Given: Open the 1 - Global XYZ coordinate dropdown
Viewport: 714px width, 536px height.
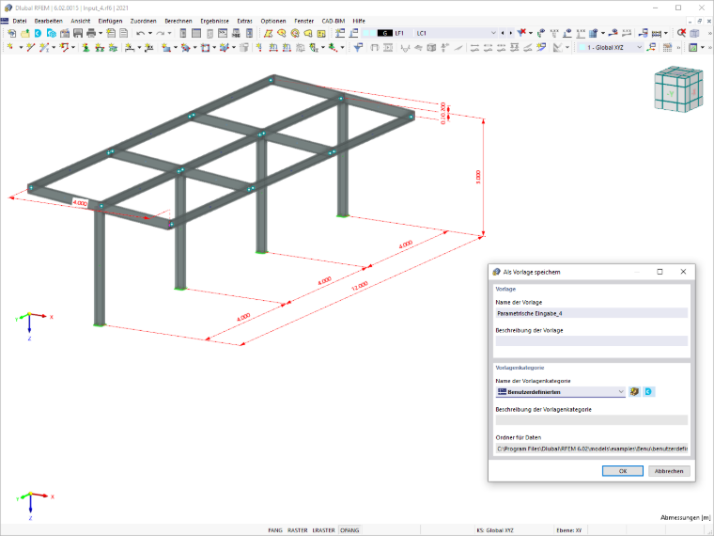Looking at the screenshot, I should coord(610,47).
